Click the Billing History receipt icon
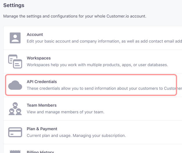 [15, 151]
